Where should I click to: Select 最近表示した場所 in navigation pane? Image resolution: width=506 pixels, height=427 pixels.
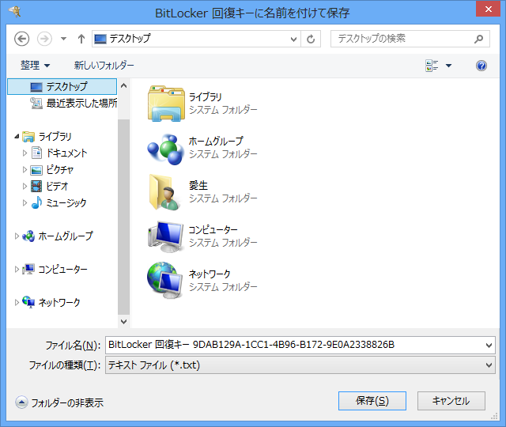click(x=74, y=104)
